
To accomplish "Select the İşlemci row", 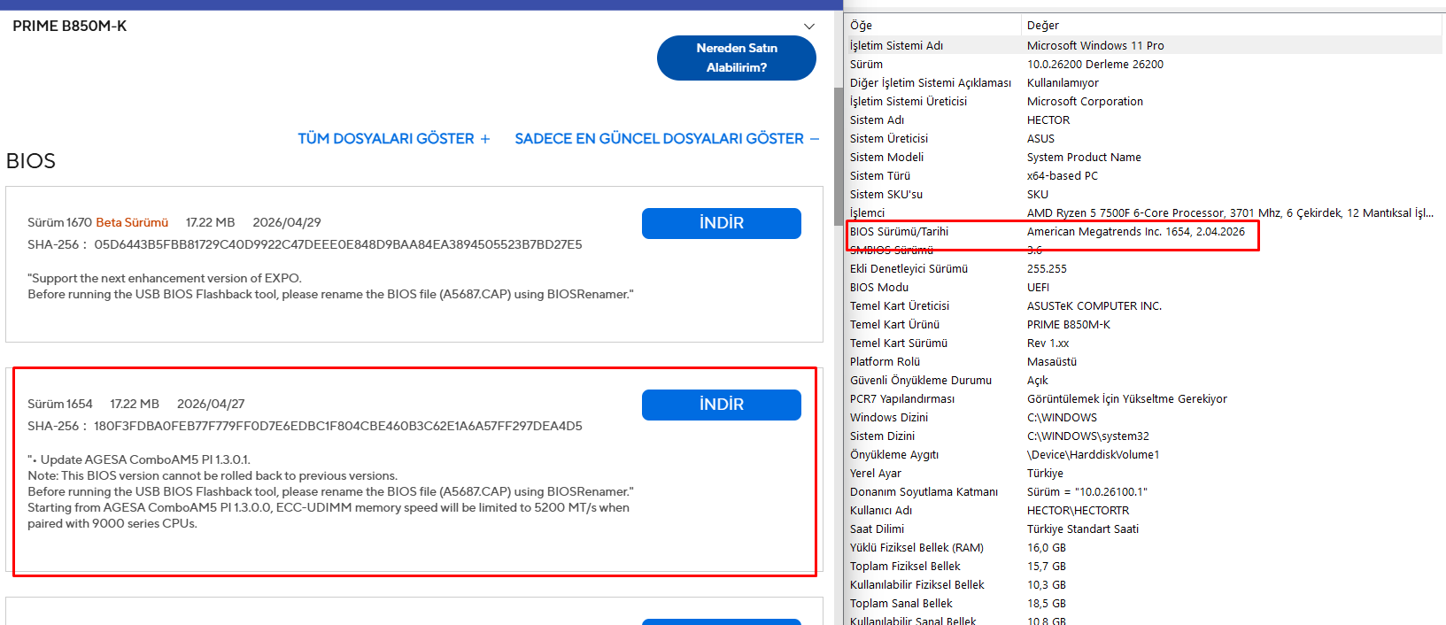I will pos(1144,212).
